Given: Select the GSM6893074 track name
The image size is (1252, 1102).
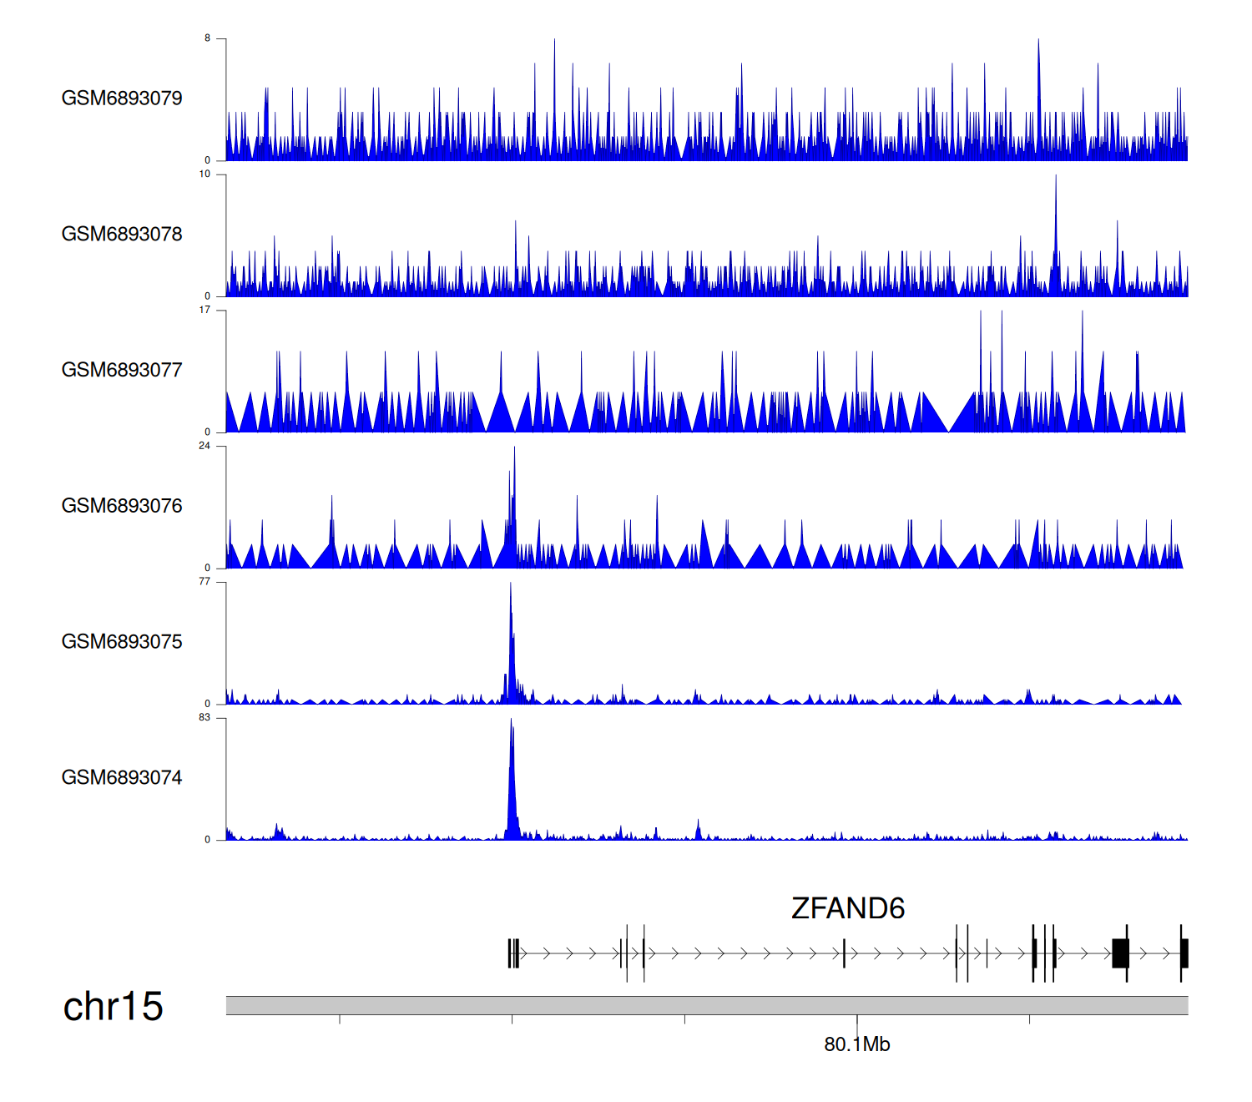Looking at the screenshot, I should [122, 778].
